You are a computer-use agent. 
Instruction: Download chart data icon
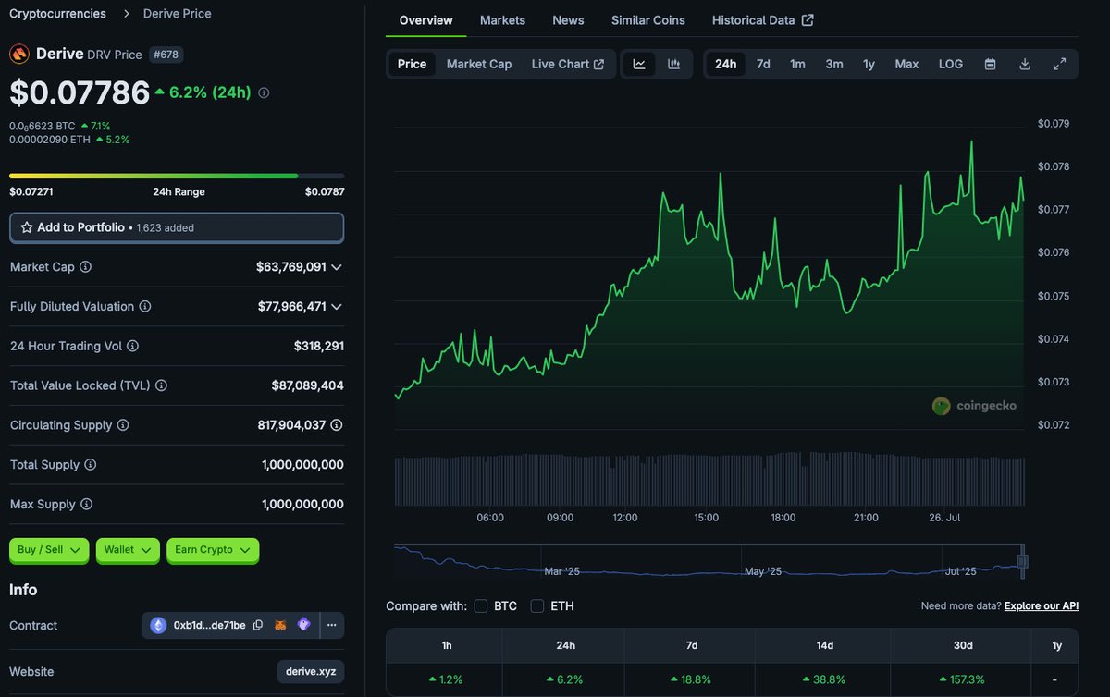click(1025, 64)
